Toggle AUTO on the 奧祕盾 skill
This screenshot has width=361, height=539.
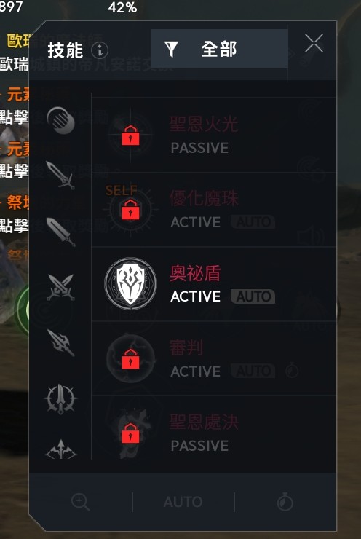(253, 296)
